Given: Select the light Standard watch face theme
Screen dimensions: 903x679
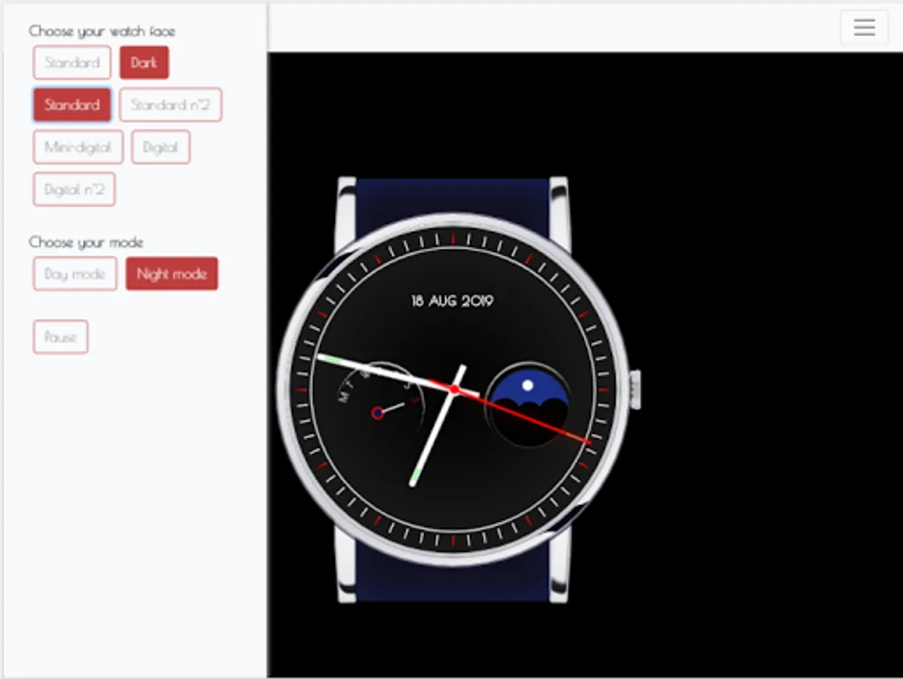Looking at the screenshot, I should coord(72,62).
